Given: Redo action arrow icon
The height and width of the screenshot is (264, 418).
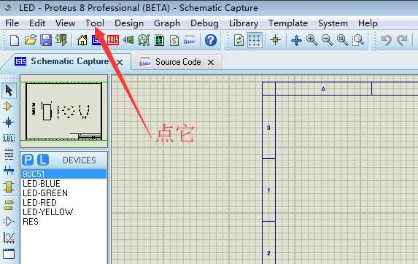Looking at the screenshot, I should tap(402, 41).
